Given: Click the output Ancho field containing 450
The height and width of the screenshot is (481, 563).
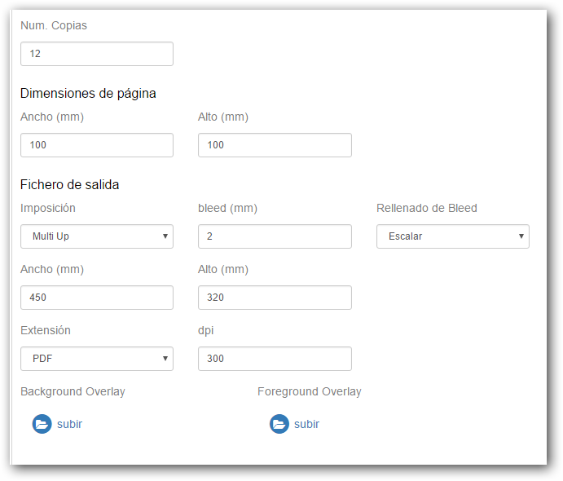Looking at the screenshot, I should pos(97,298).
